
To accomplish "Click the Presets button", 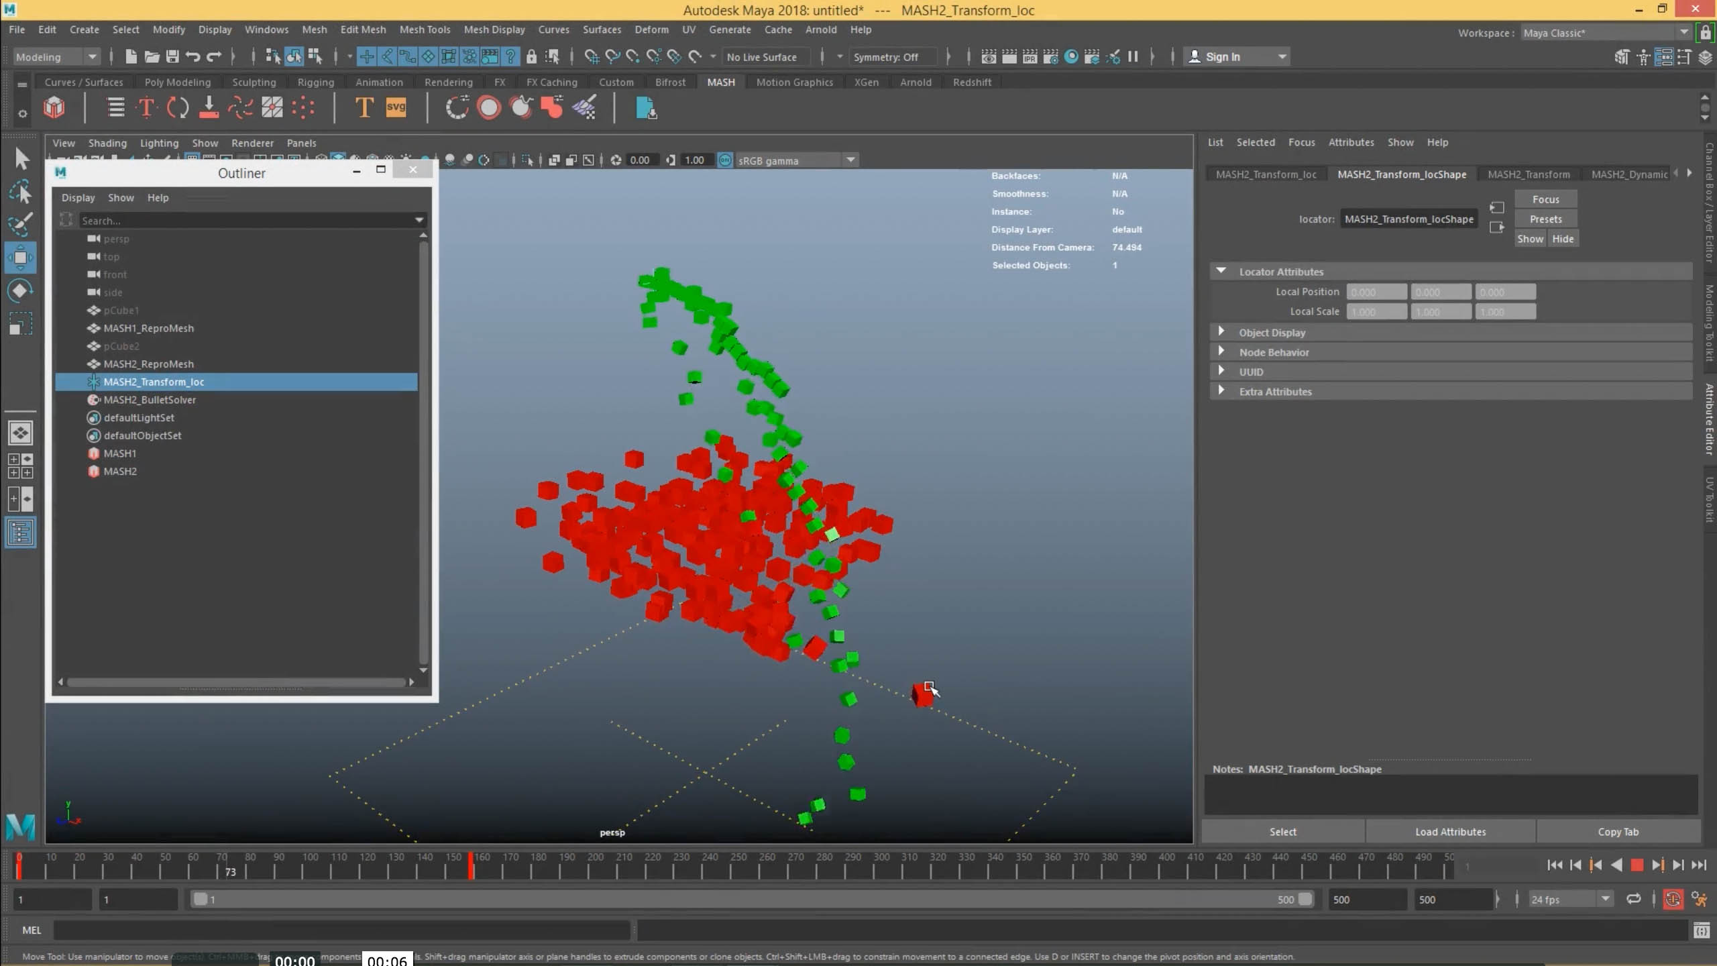I will 1545,219.
